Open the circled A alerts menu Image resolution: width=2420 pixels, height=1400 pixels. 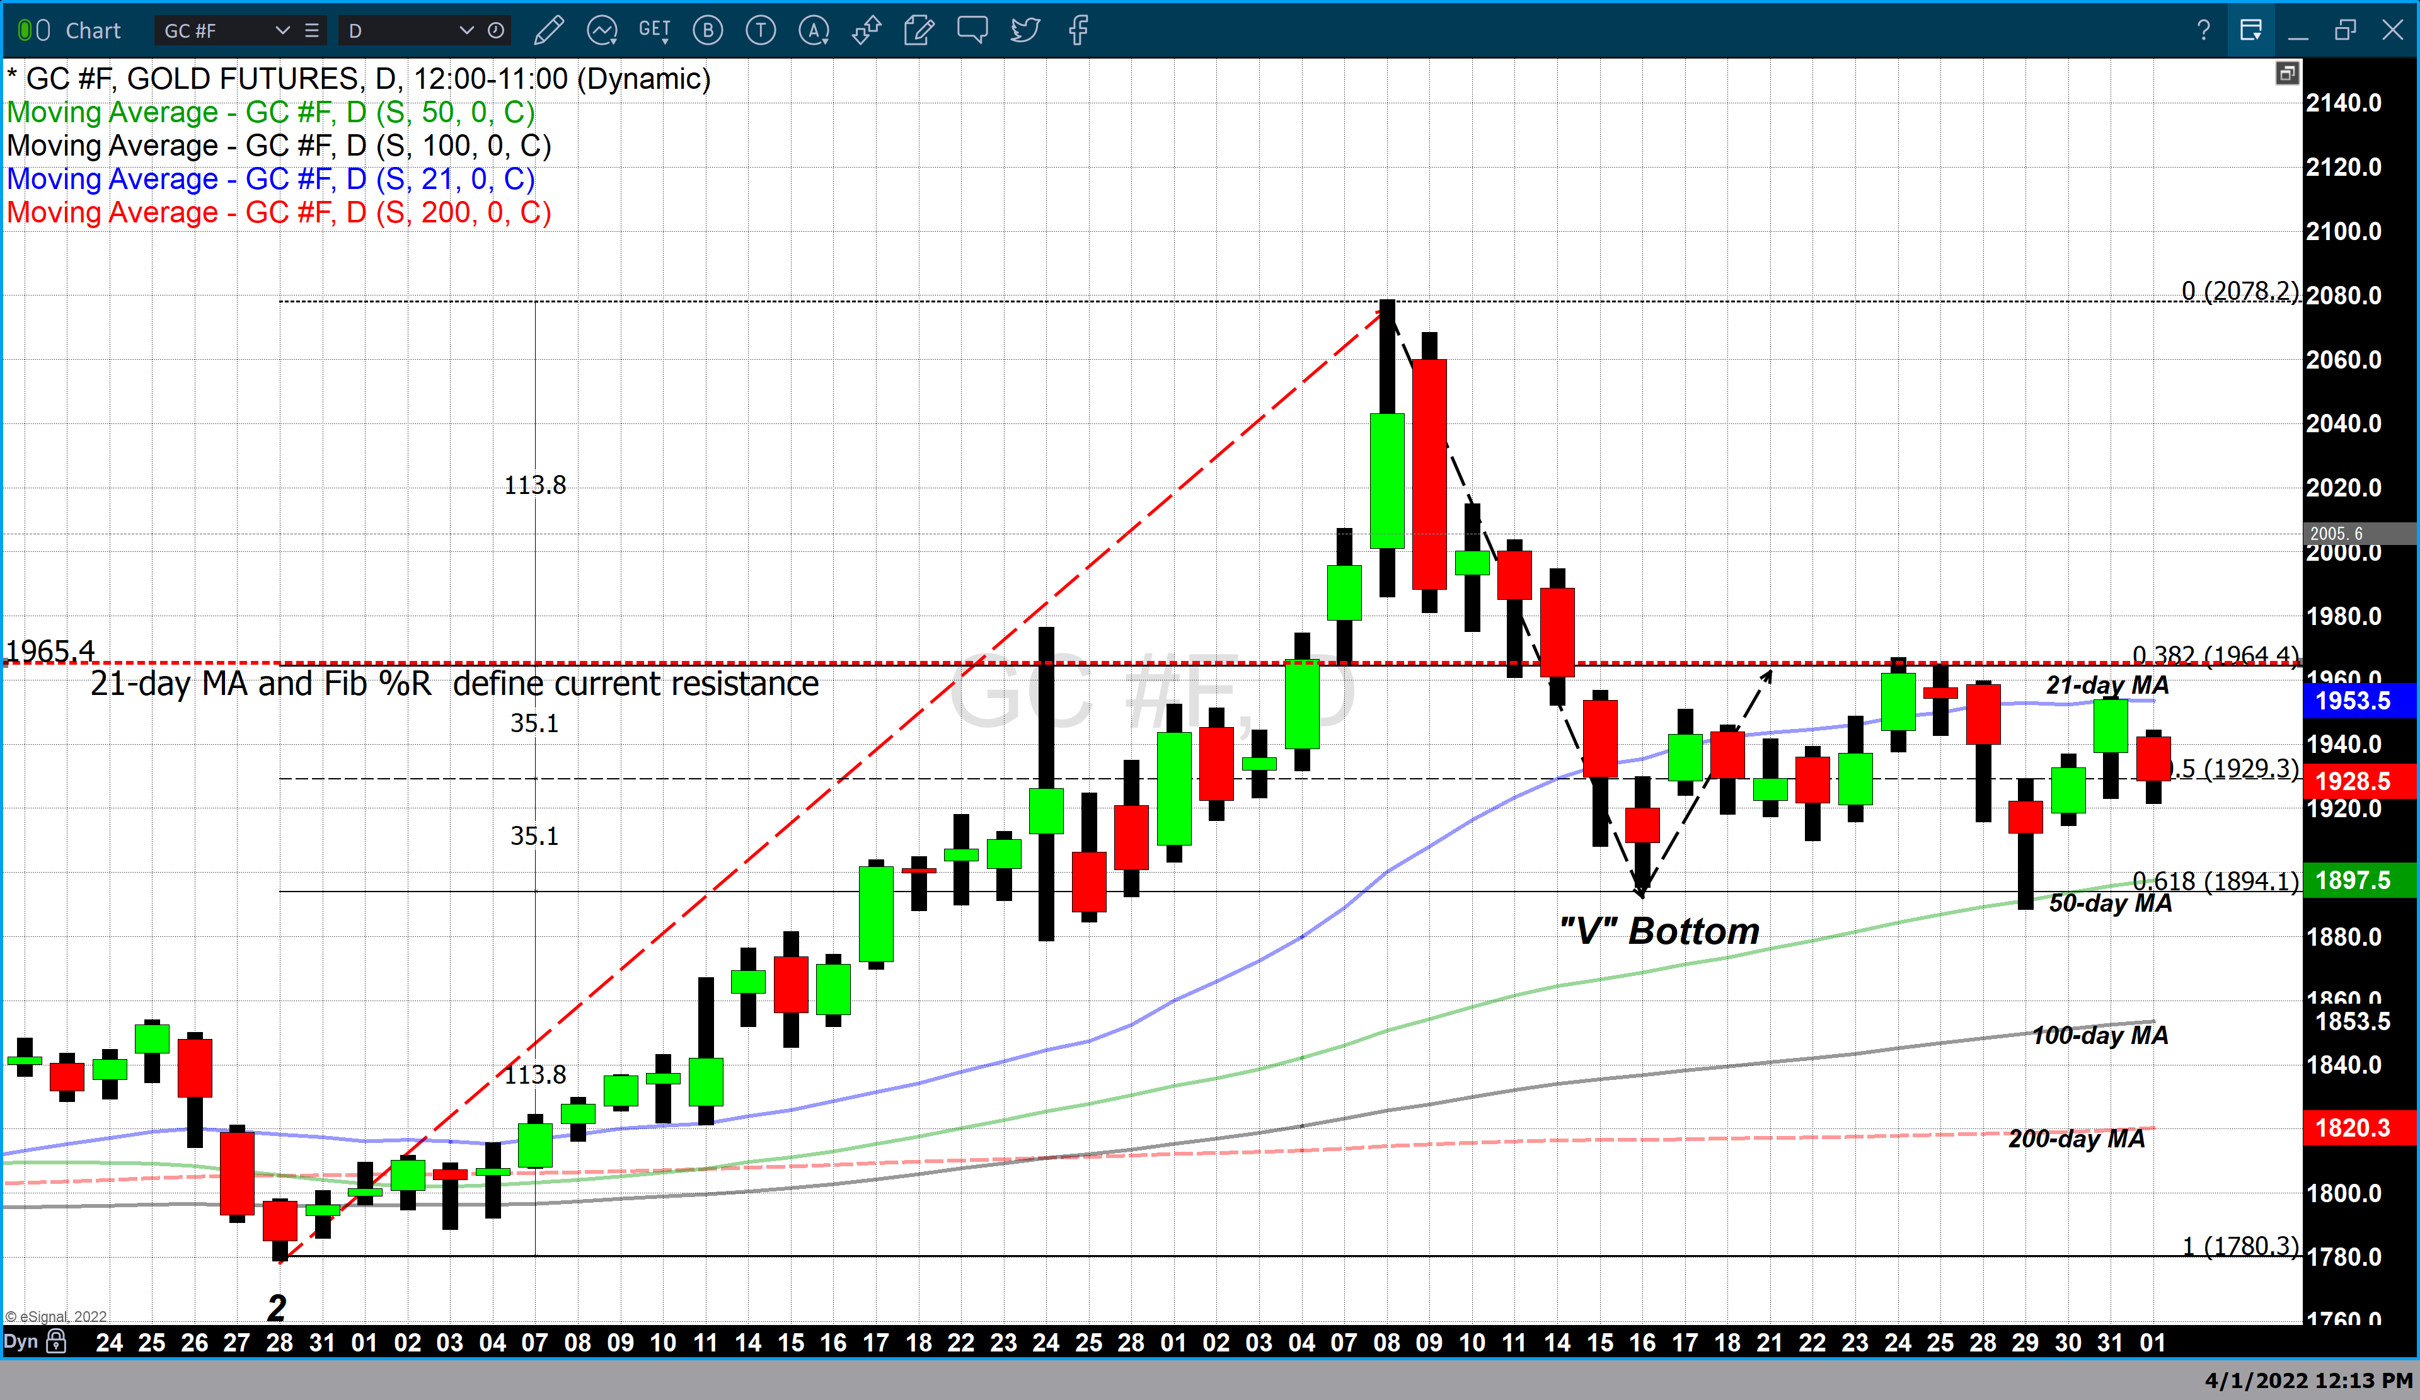pyautogui.click(x=814, y=31)
